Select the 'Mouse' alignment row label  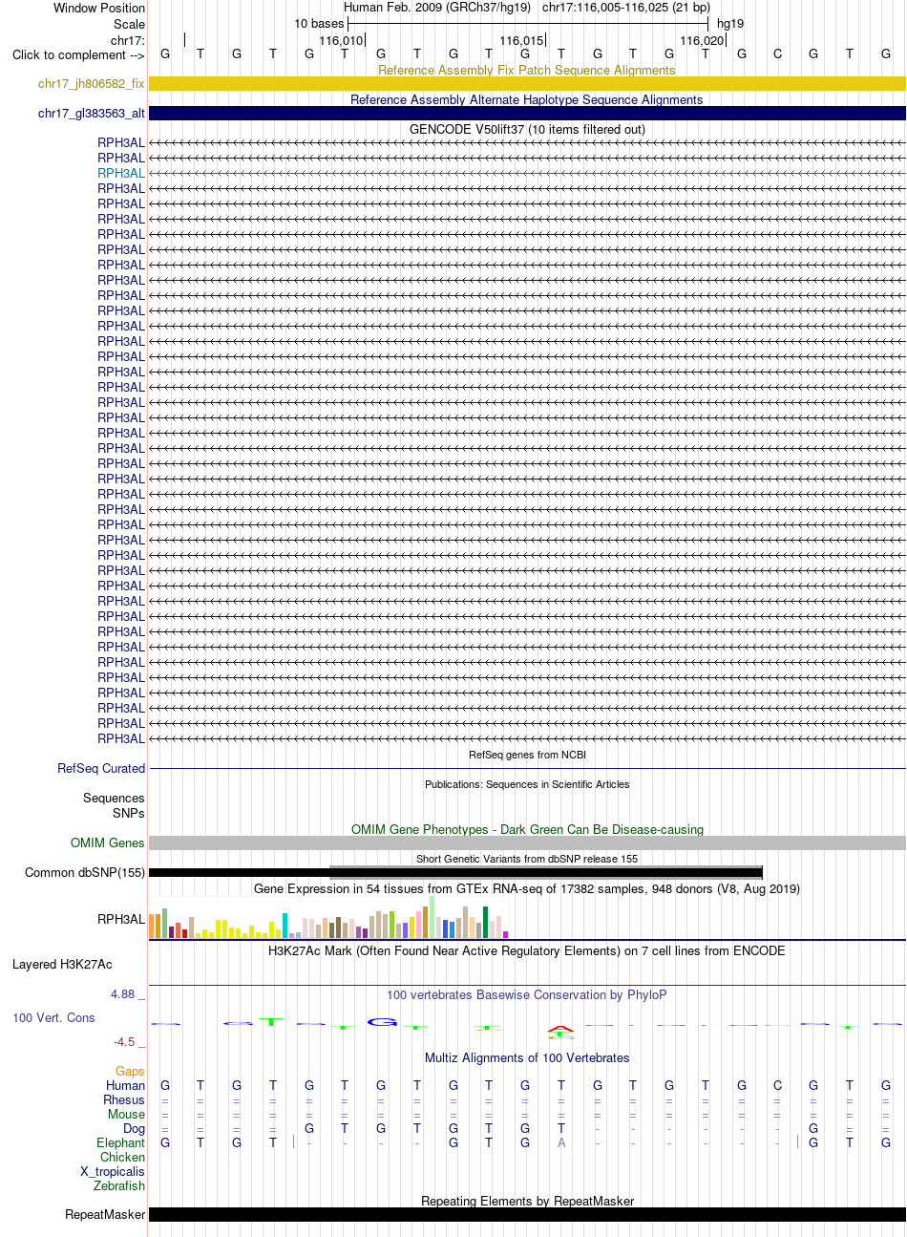tap(127, 1114)
